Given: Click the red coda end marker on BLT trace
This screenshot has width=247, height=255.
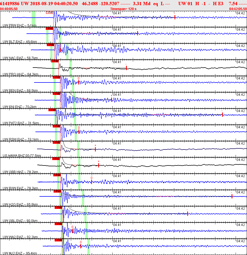Looking at the screenshot, I should pyautogui.click(x=137, y=33).
